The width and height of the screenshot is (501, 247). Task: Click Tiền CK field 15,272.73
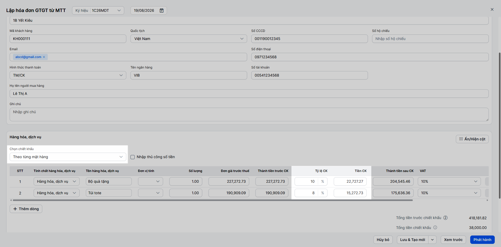coord(350,193)
